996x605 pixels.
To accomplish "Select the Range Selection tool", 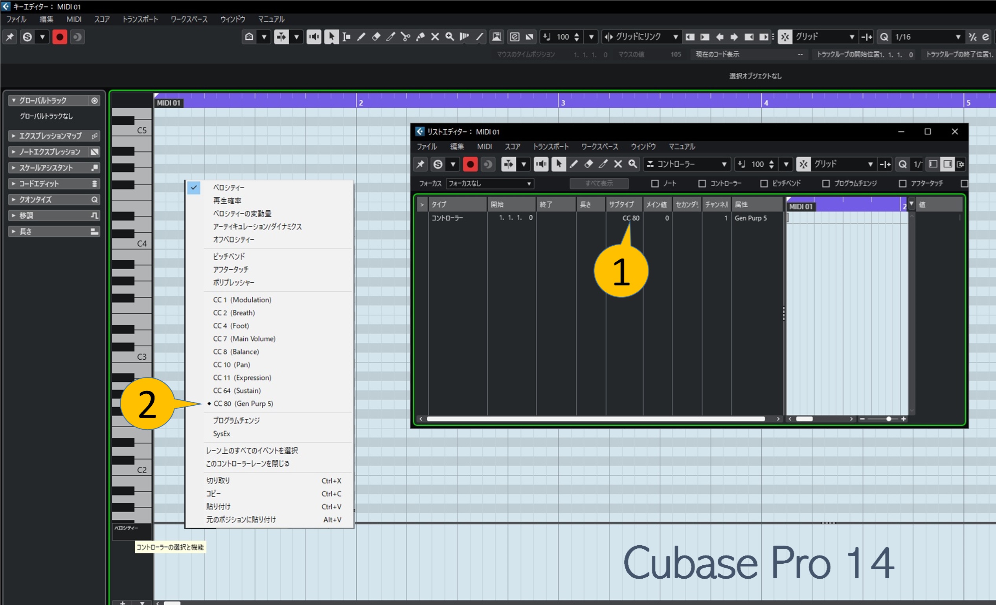I will coord(346,37).
